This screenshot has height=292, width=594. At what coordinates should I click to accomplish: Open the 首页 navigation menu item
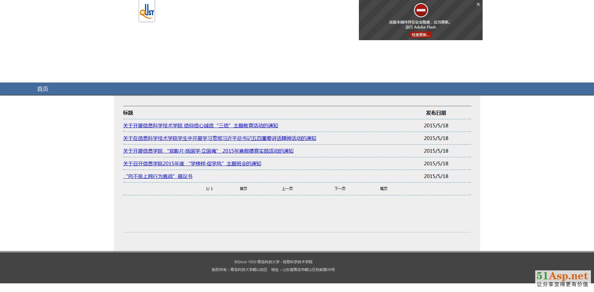43,89
